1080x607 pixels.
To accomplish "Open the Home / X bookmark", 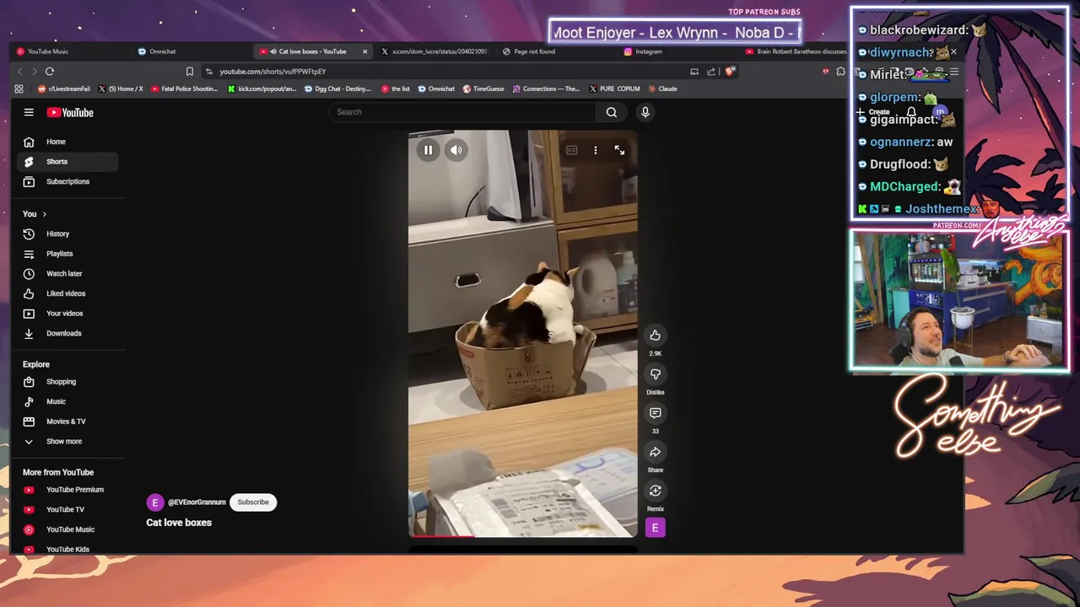I will [121, 89].
